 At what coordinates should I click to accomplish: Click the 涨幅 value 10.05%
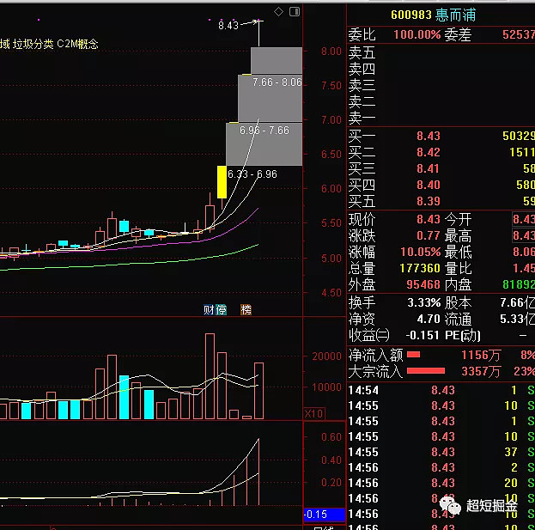pos(421,252)
